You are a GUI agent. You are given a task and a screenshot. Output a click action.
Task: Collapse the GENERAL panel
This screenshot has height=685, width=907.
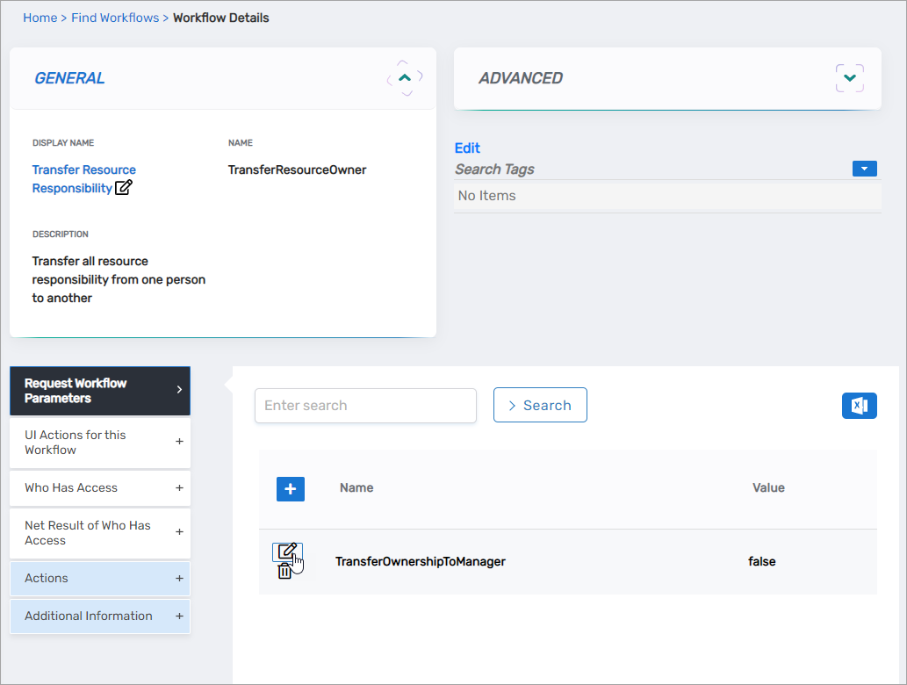tap(405, 78)
